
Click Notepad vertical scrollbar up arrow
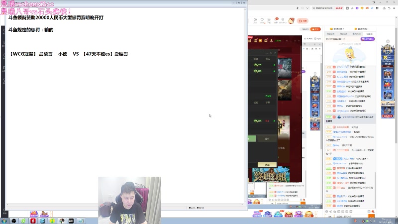pyautogui.click(x=245, y=9)
